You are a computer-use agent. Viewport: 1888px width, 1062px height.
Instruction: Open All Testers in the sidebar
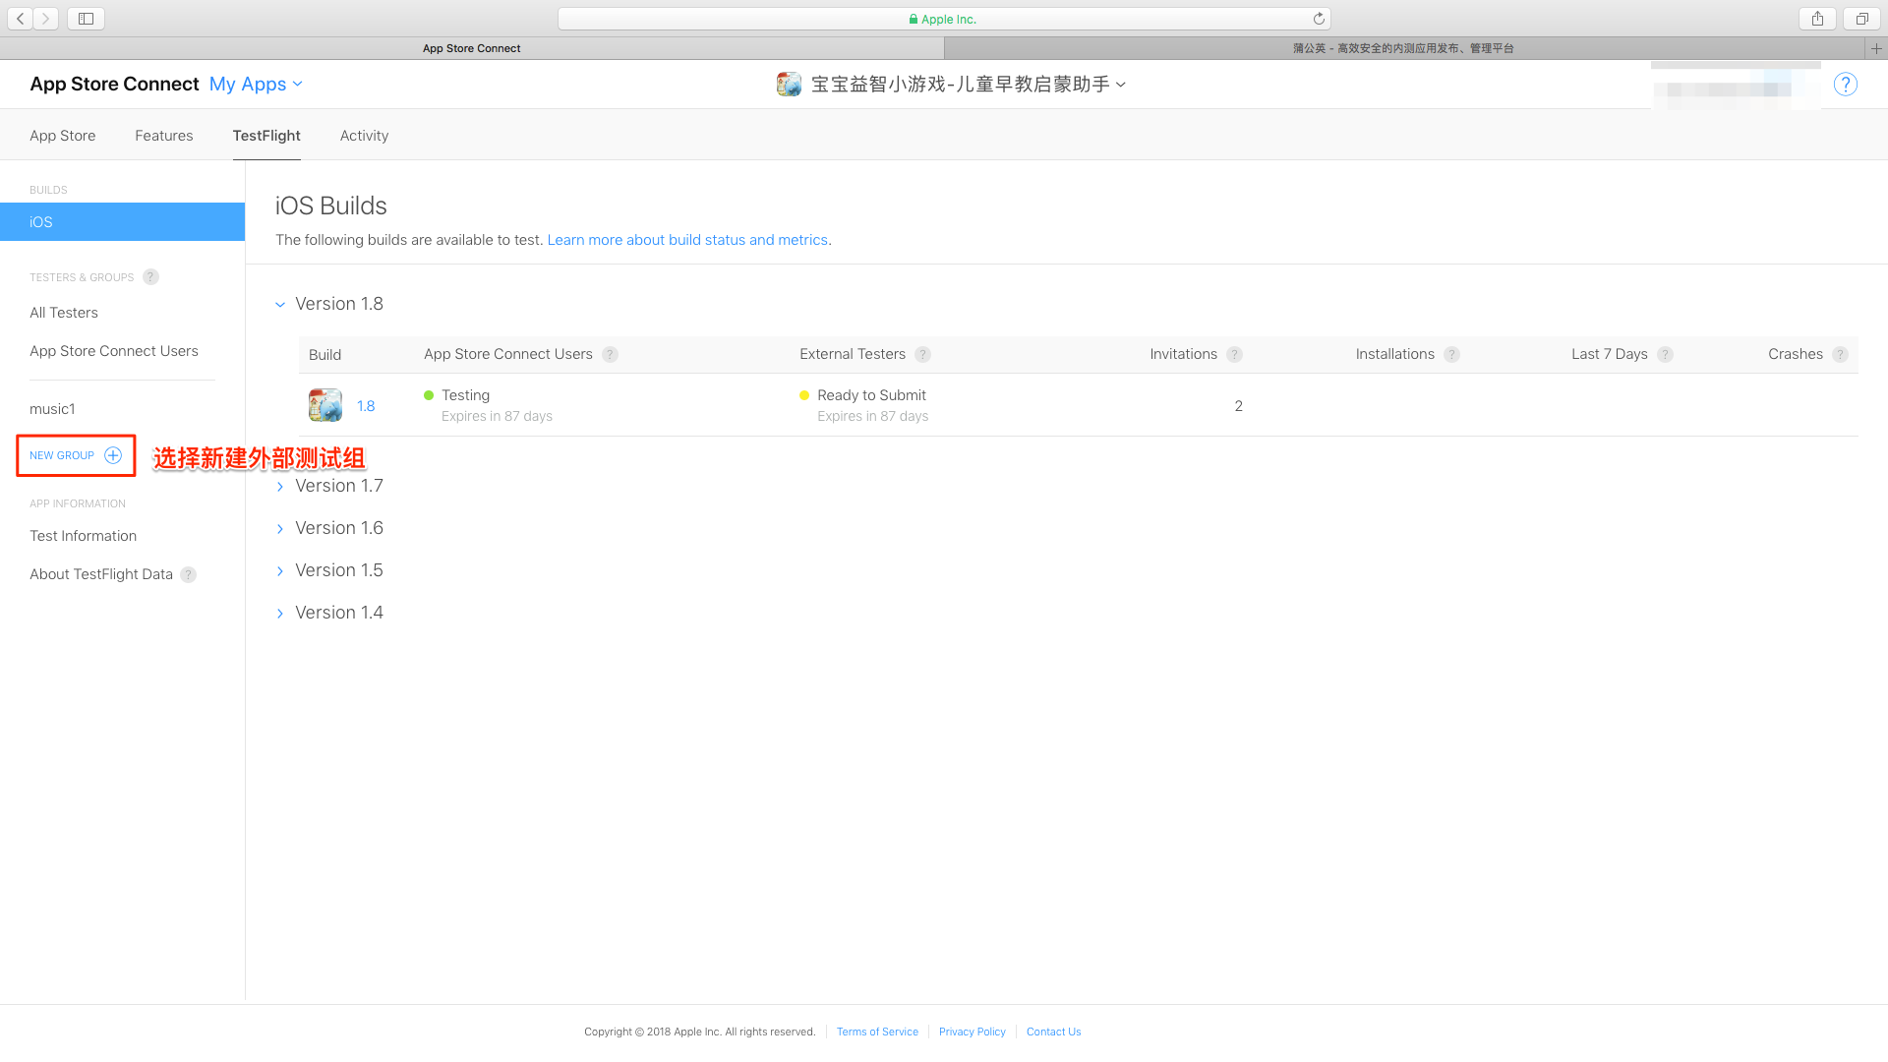point(64,313)
